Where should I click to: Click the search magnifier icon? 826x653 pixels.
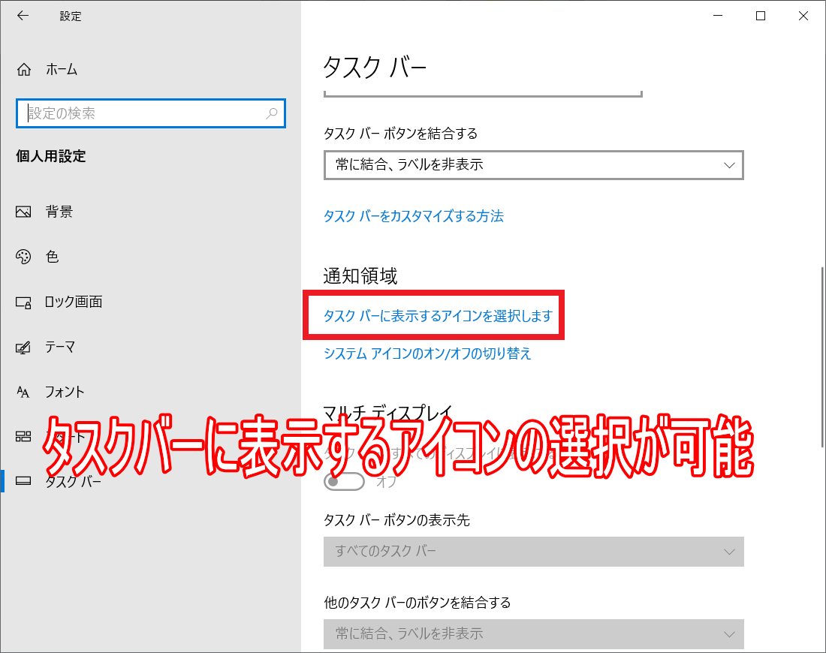coord(272,113)
